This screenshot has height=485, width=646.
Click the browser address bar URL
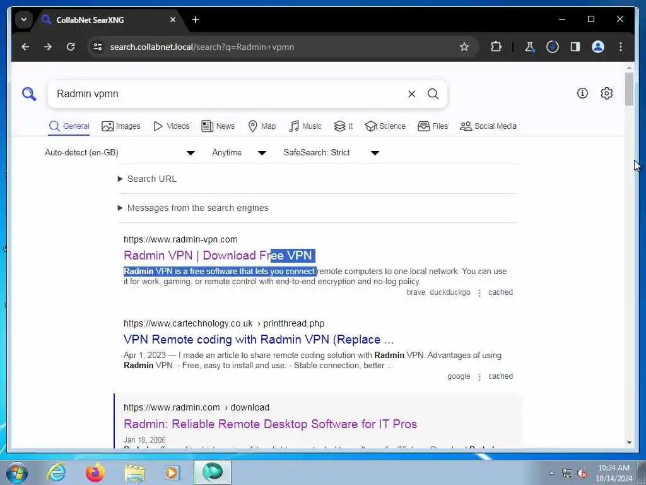coord(202,47)
